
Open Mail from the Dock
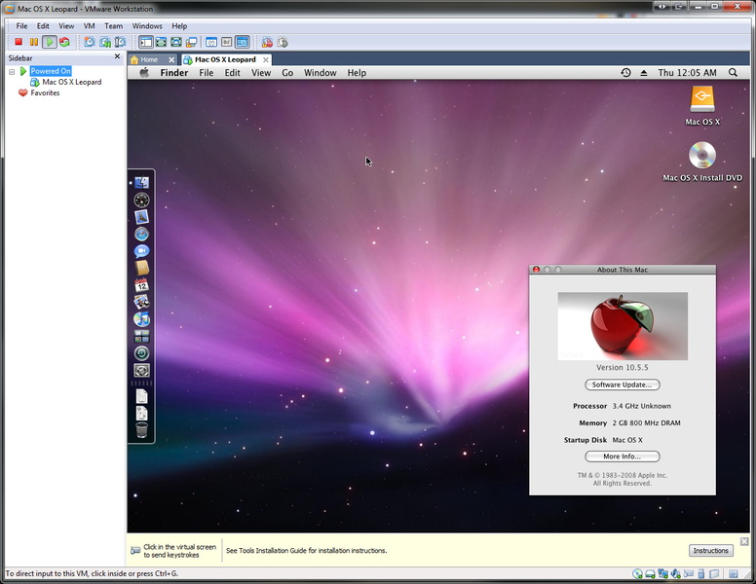142,217
